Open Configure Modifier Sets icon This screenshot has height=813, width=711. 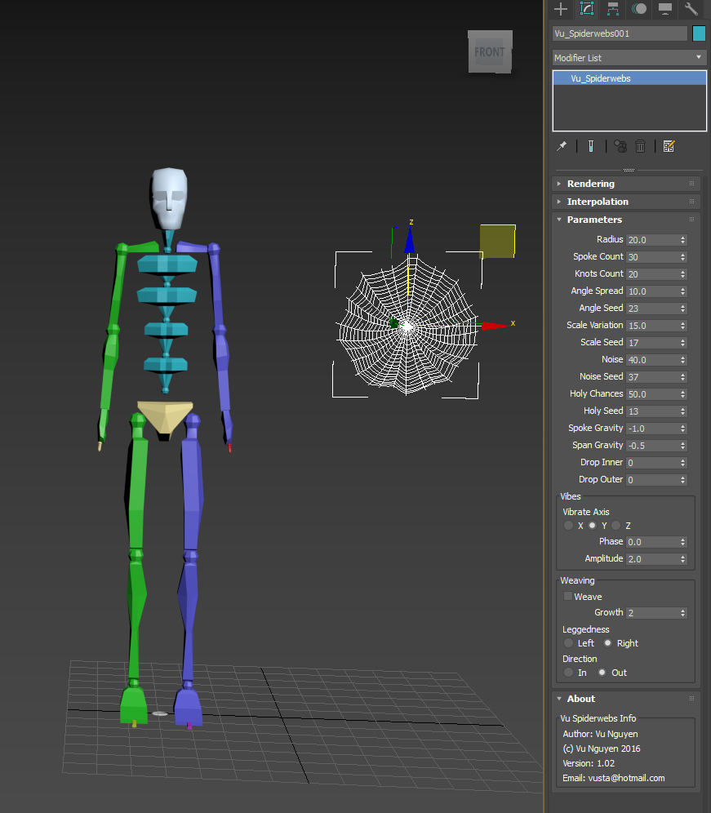669,146
